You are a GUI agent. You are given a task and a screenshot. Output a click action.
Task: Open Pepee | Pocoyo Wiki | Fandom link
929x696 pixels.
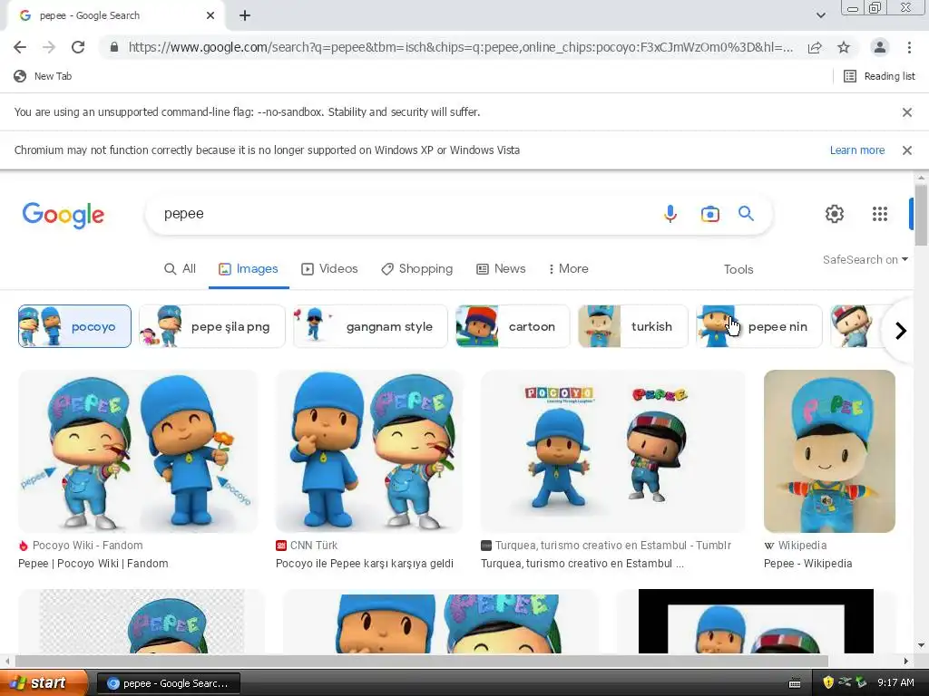[x=93, y=564]
